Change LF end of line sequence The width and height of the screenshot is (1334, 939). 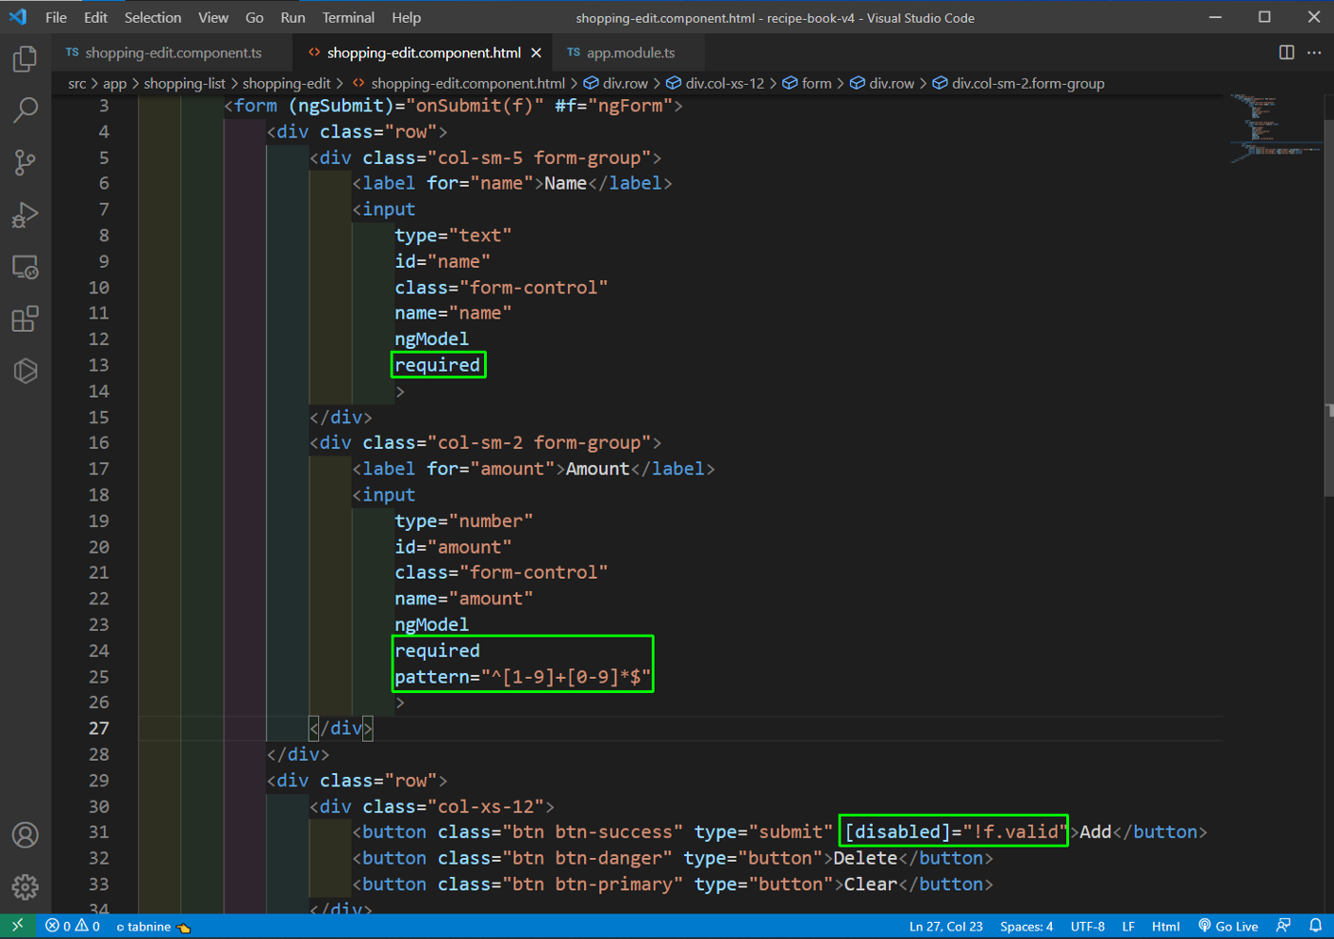coord(1128,927)
